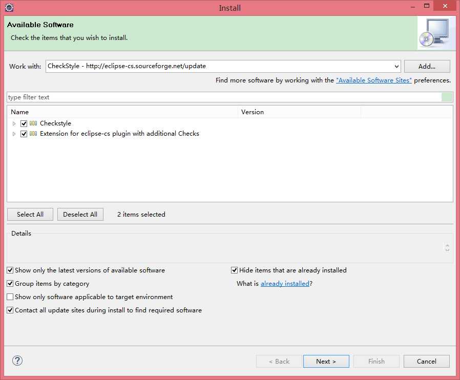Click the Details scroll stepper

[x=447, y=248]
